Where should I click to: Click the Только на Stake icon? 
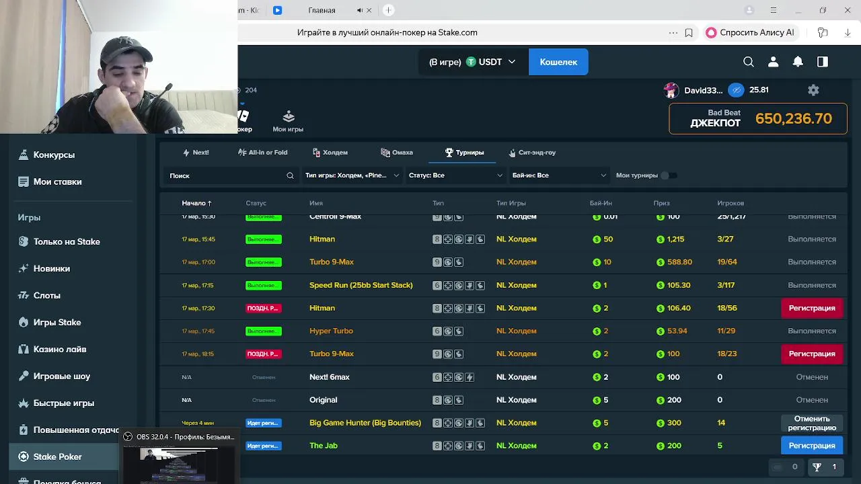coord(24,241)
